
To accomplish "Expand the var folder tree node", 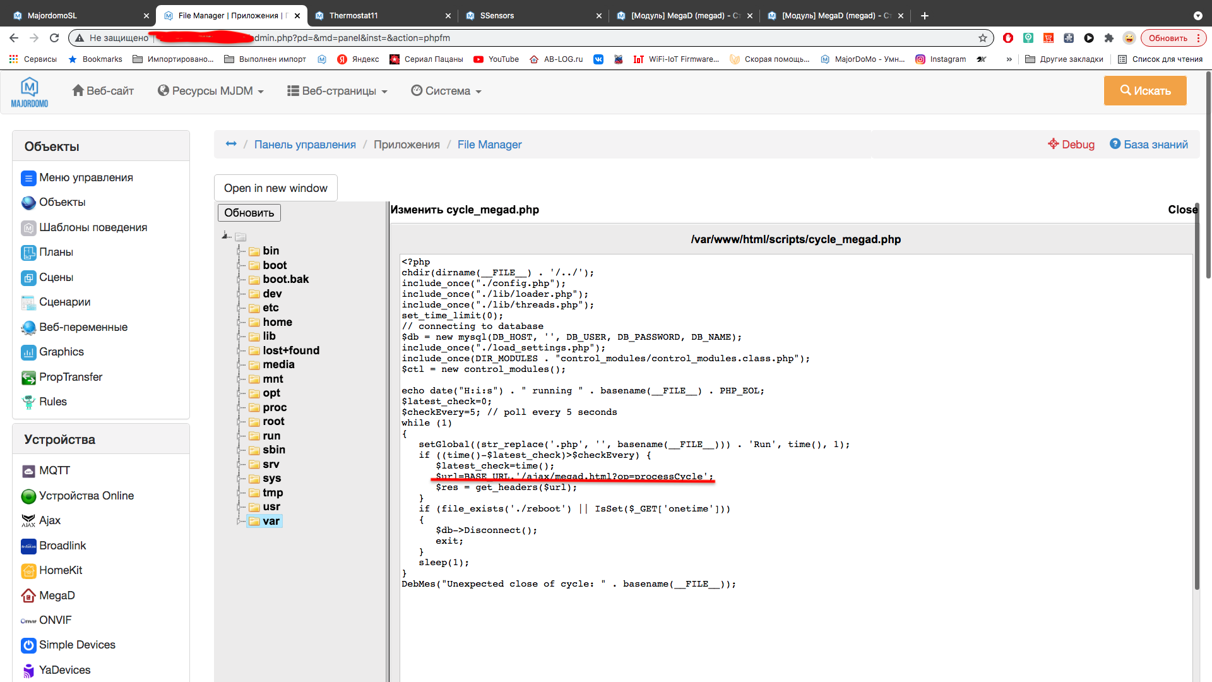I will coord(239,522).
